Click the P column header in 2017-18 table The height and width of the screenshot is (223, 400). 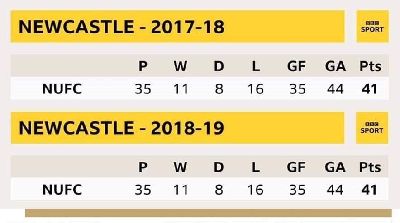[143, 67]
